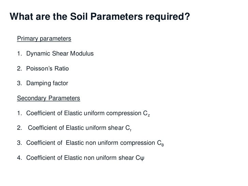Viewport: 248px width, 186px height.
Task: Select the Secondary Parameters underlined heading
Action: pyautogui.click(x=49, y=98)
